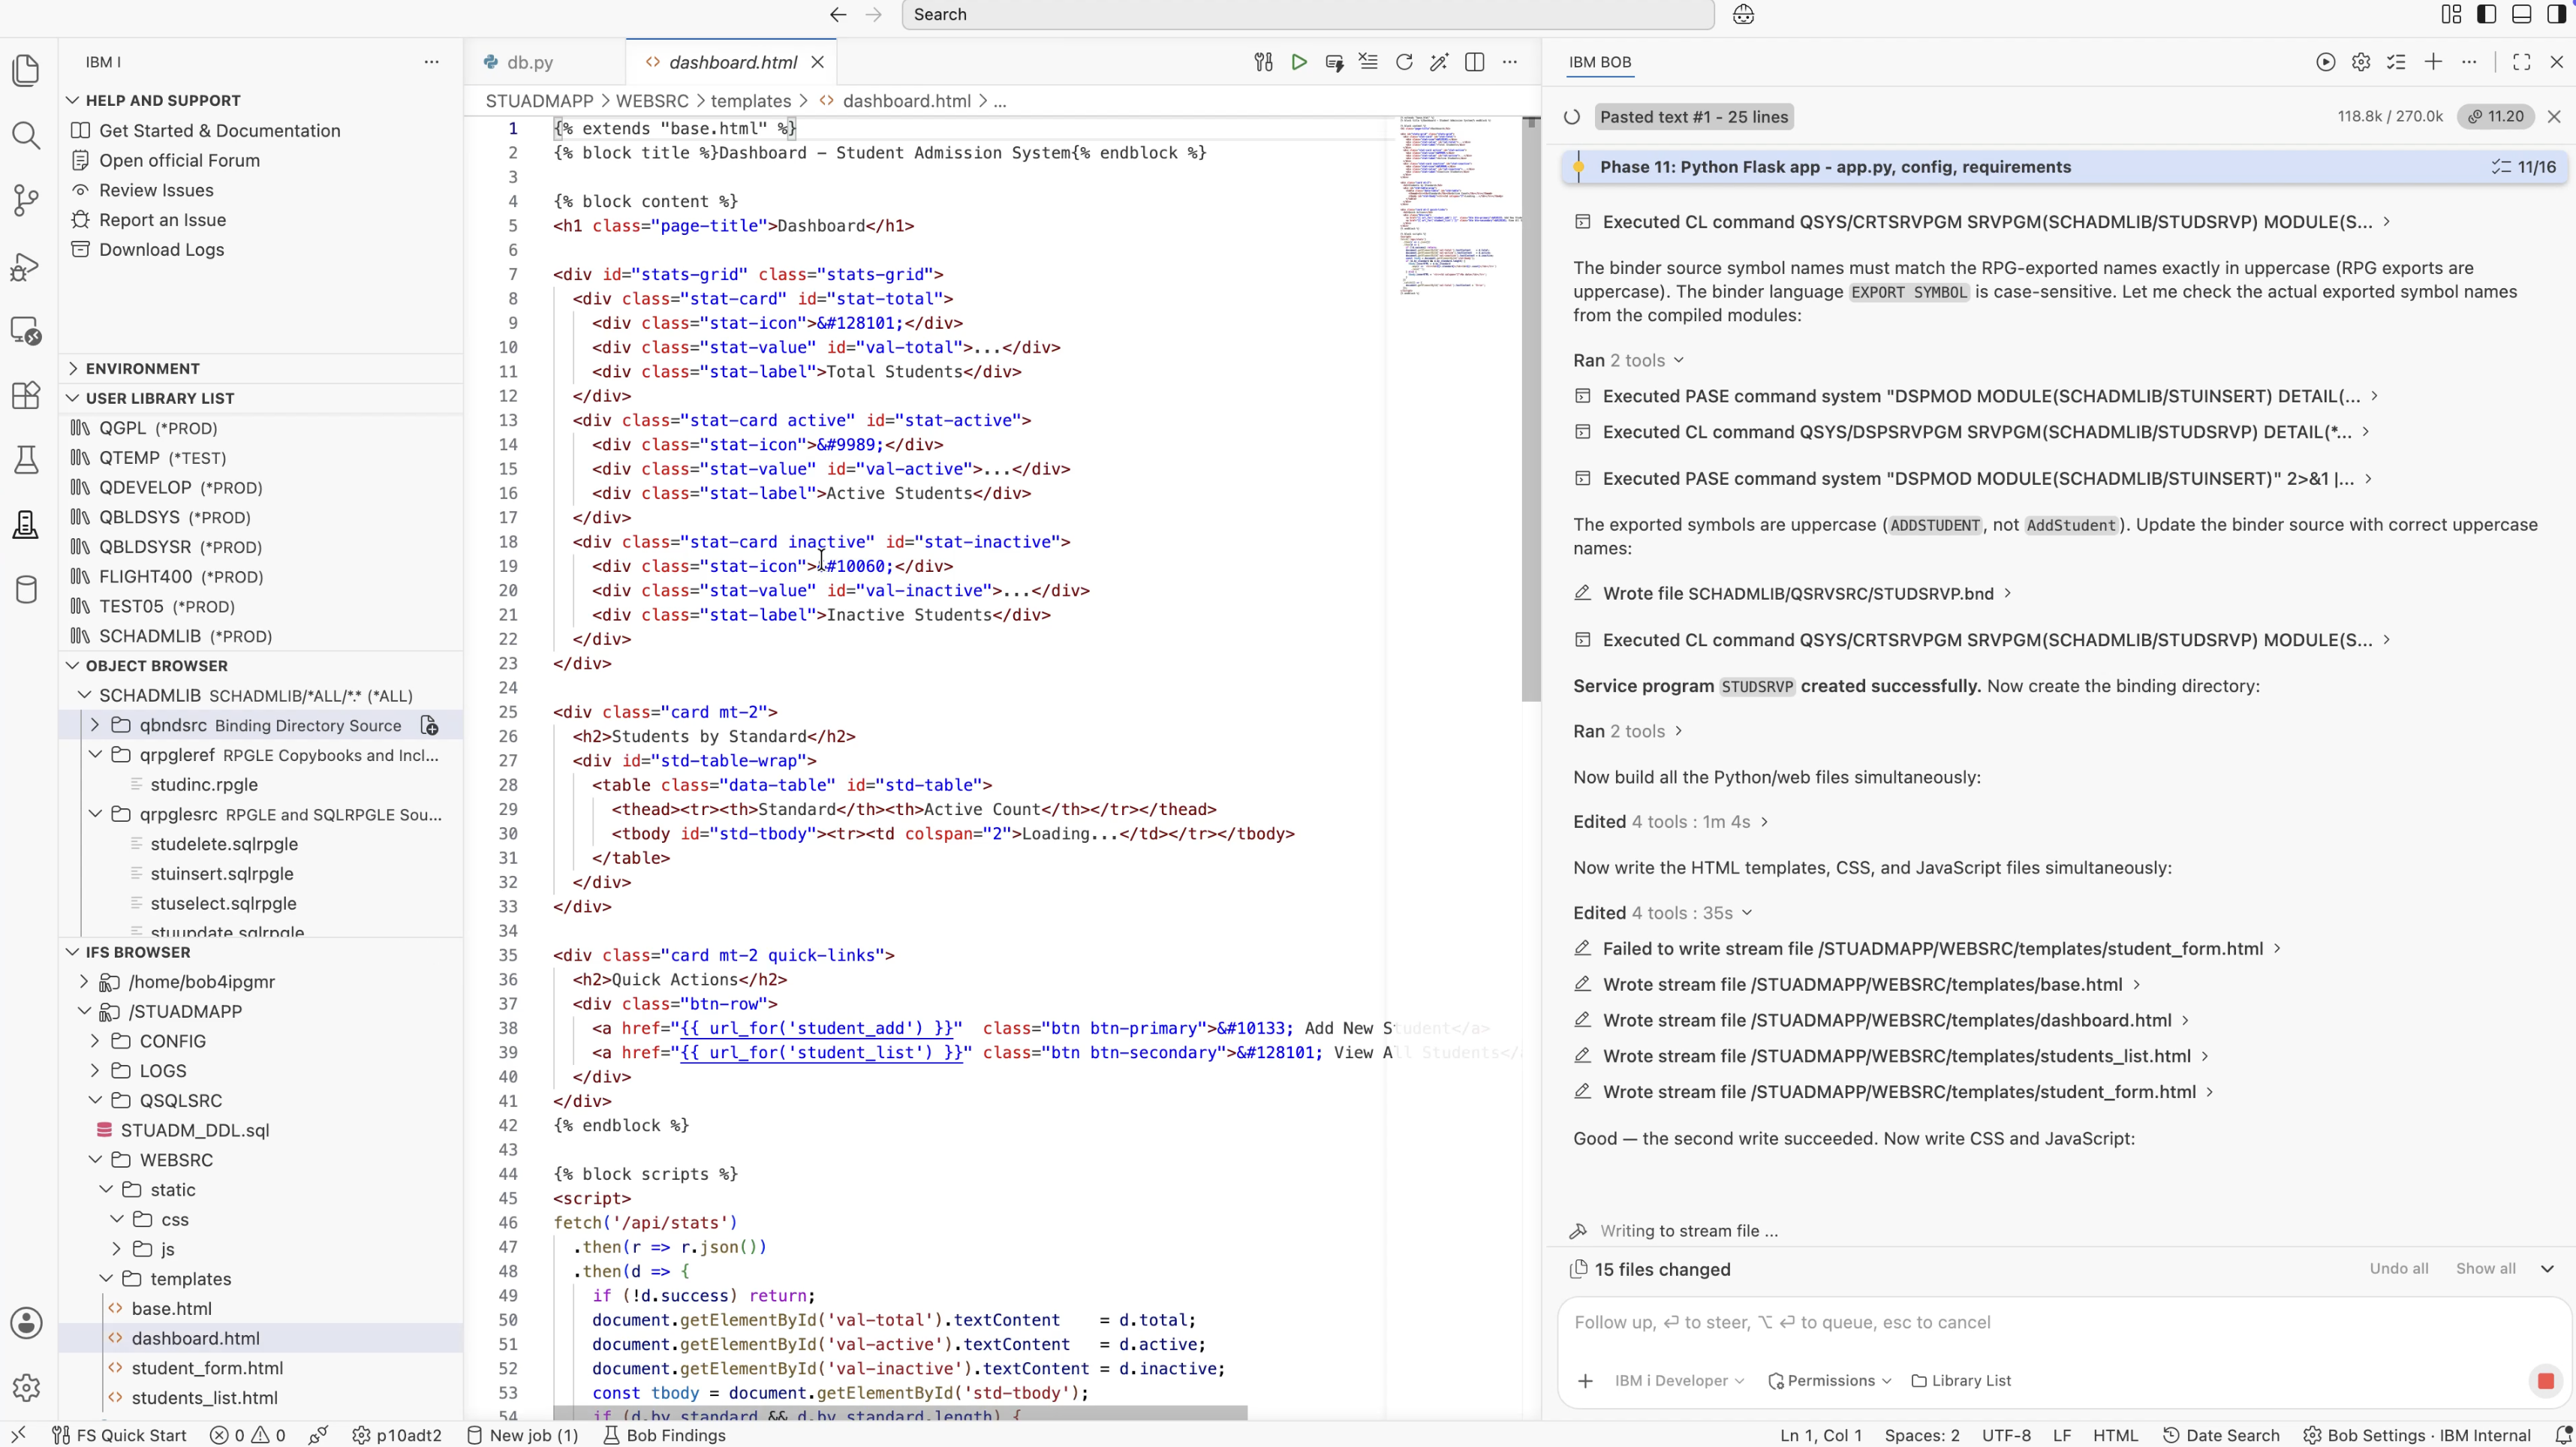Click the code minimap

(x=1460, y=205)
